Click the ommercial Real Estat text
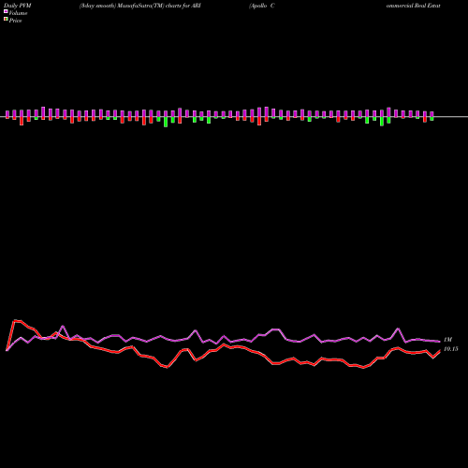 (x=414, y=6)
